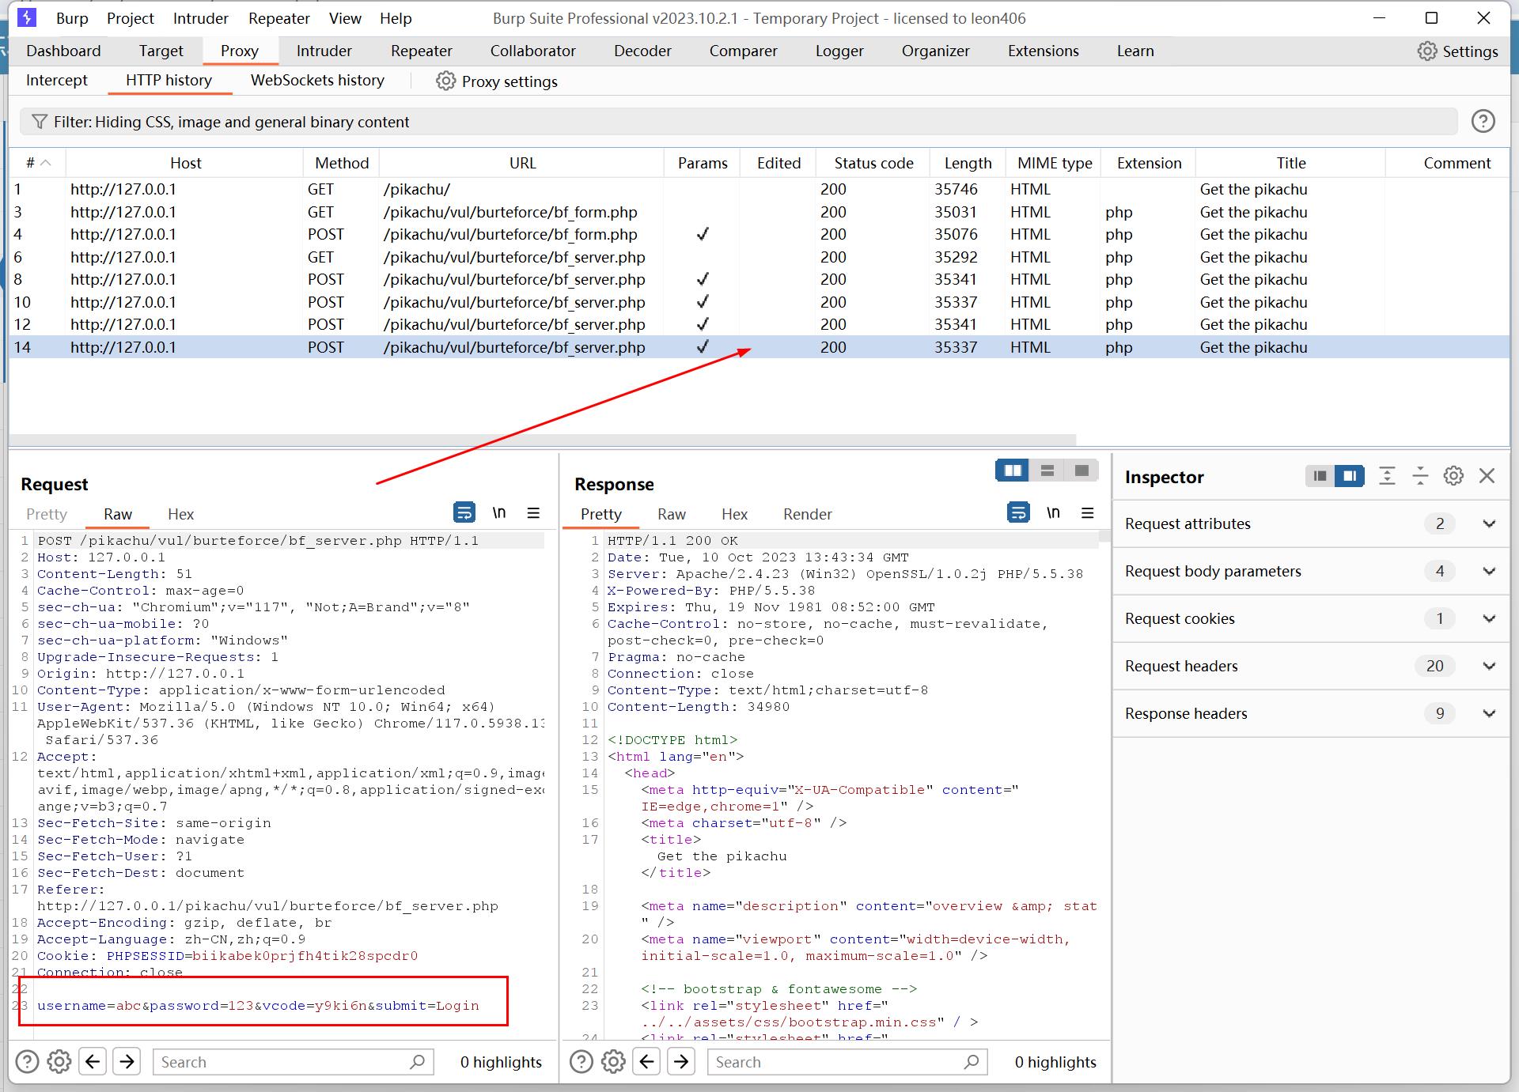
Task: Open WebSockets history sub-tab
Action: (x=317, y=80)
